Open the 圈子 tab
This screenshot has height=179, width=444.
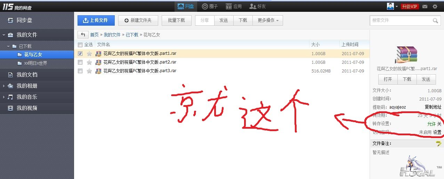210,6
